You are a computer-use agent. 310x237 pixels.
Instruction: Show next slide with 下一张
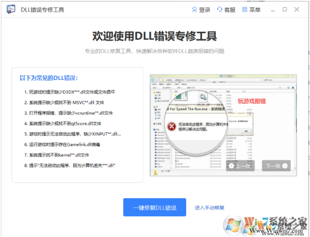(x=276, y=166)
